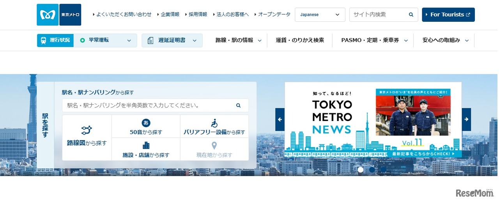Expand the 路線・駅の情報 menu chevron

pyautogui.click(x=260, y=40)
